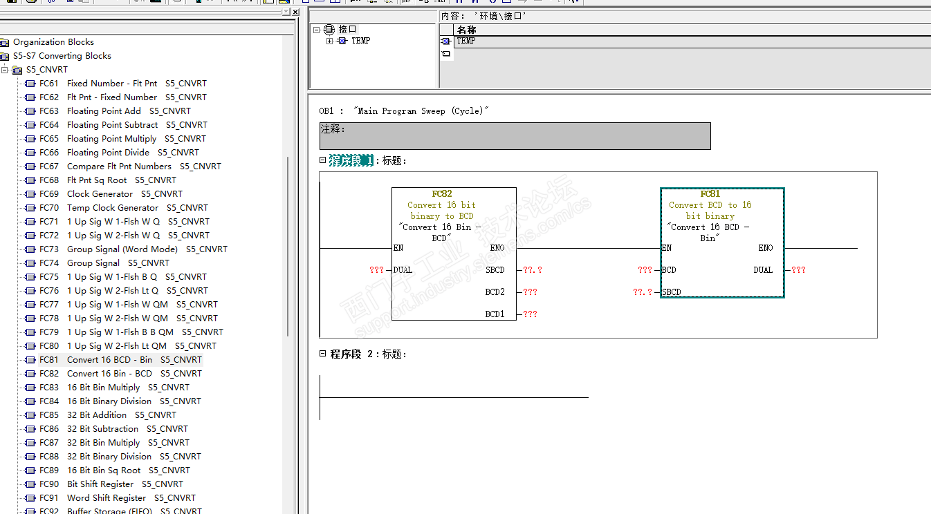Select FC91 Word Shift Register
This screenshot has height=514, width=931.
click(118, 498)
